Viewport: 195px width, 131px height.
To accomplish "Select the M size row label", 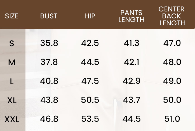I will (12, 62).
